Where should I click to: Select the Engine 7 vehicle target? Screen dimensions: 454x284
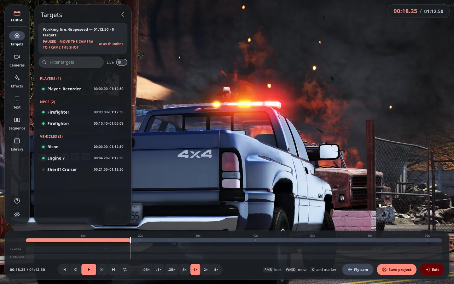(83, 158)
